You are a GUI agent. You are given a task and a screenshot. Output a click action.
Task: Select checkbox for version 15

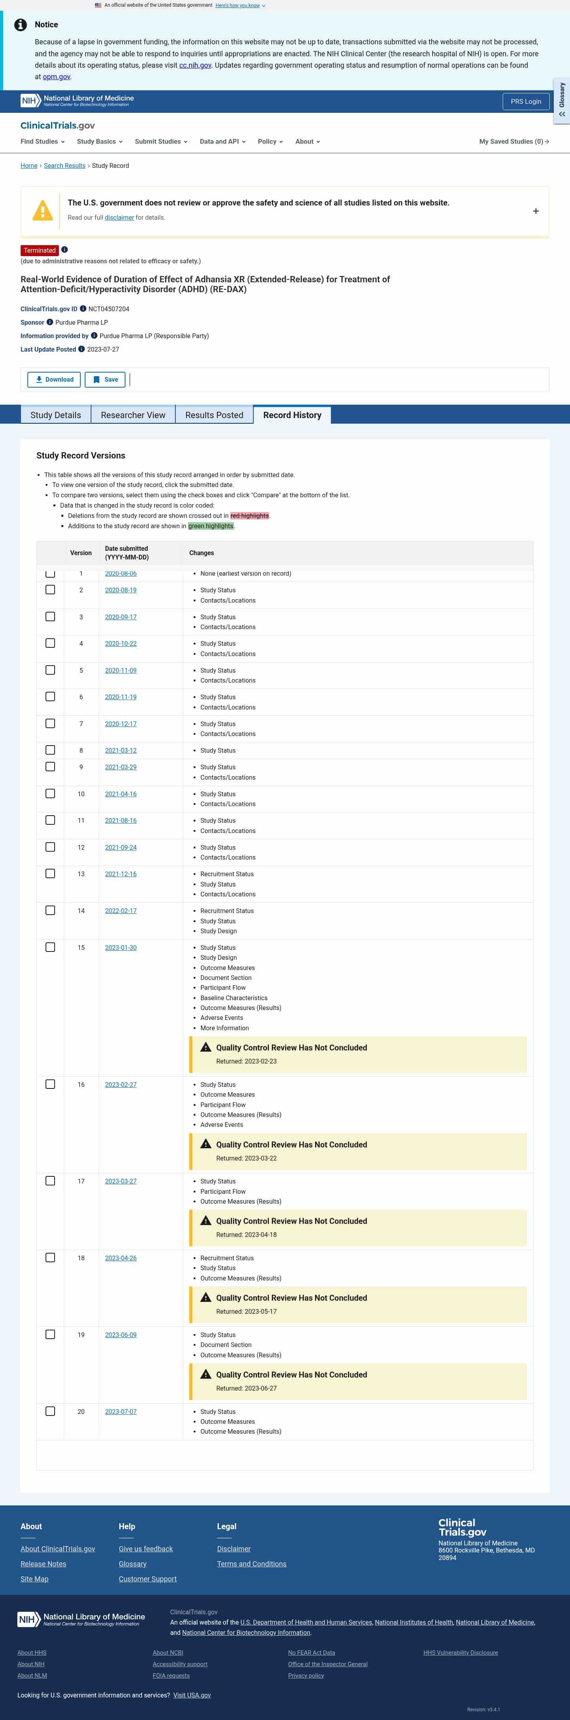(x=50, y=947)
